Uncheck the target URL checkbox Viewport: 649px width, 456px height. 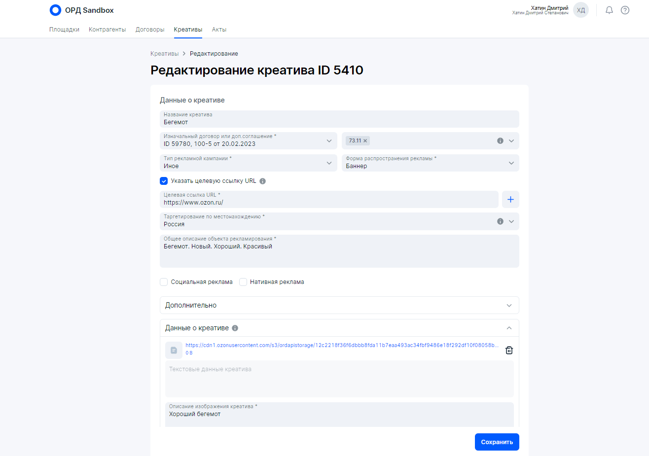click(164, 181)
